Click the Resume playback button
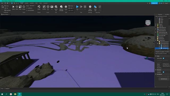Screen dimensions: 170x96 coord(81,7)
